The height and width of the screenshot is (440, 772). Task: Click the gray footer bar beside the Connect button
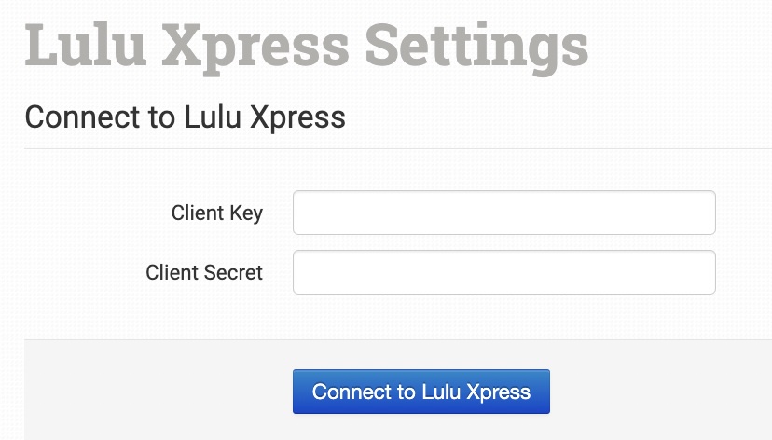pyautogui.click(x=653, y=392)
